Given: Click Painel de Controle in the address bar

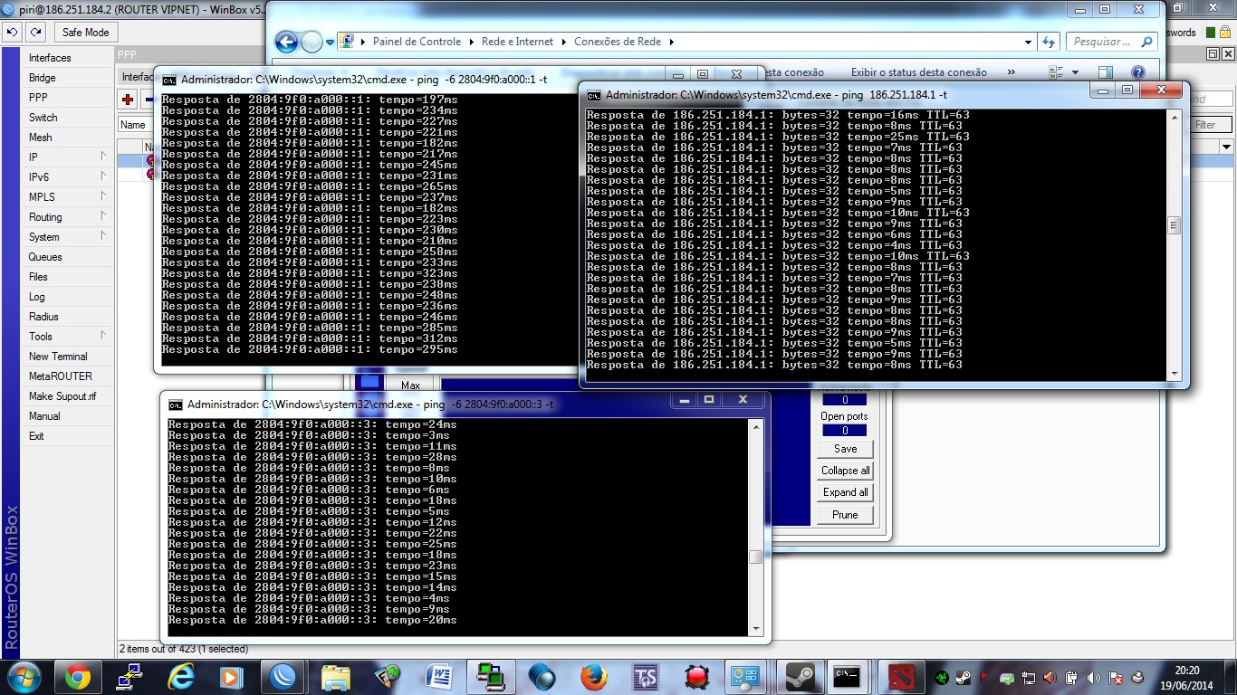Looking at the screenshot, I should (417, 42).
